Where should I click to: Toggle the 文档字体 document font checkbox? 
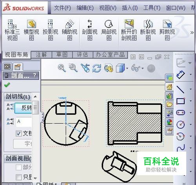point(18,134)
